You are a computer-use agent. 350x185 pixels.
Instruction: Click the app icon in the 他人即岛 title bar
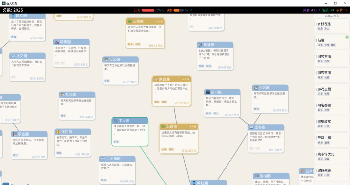4,3
